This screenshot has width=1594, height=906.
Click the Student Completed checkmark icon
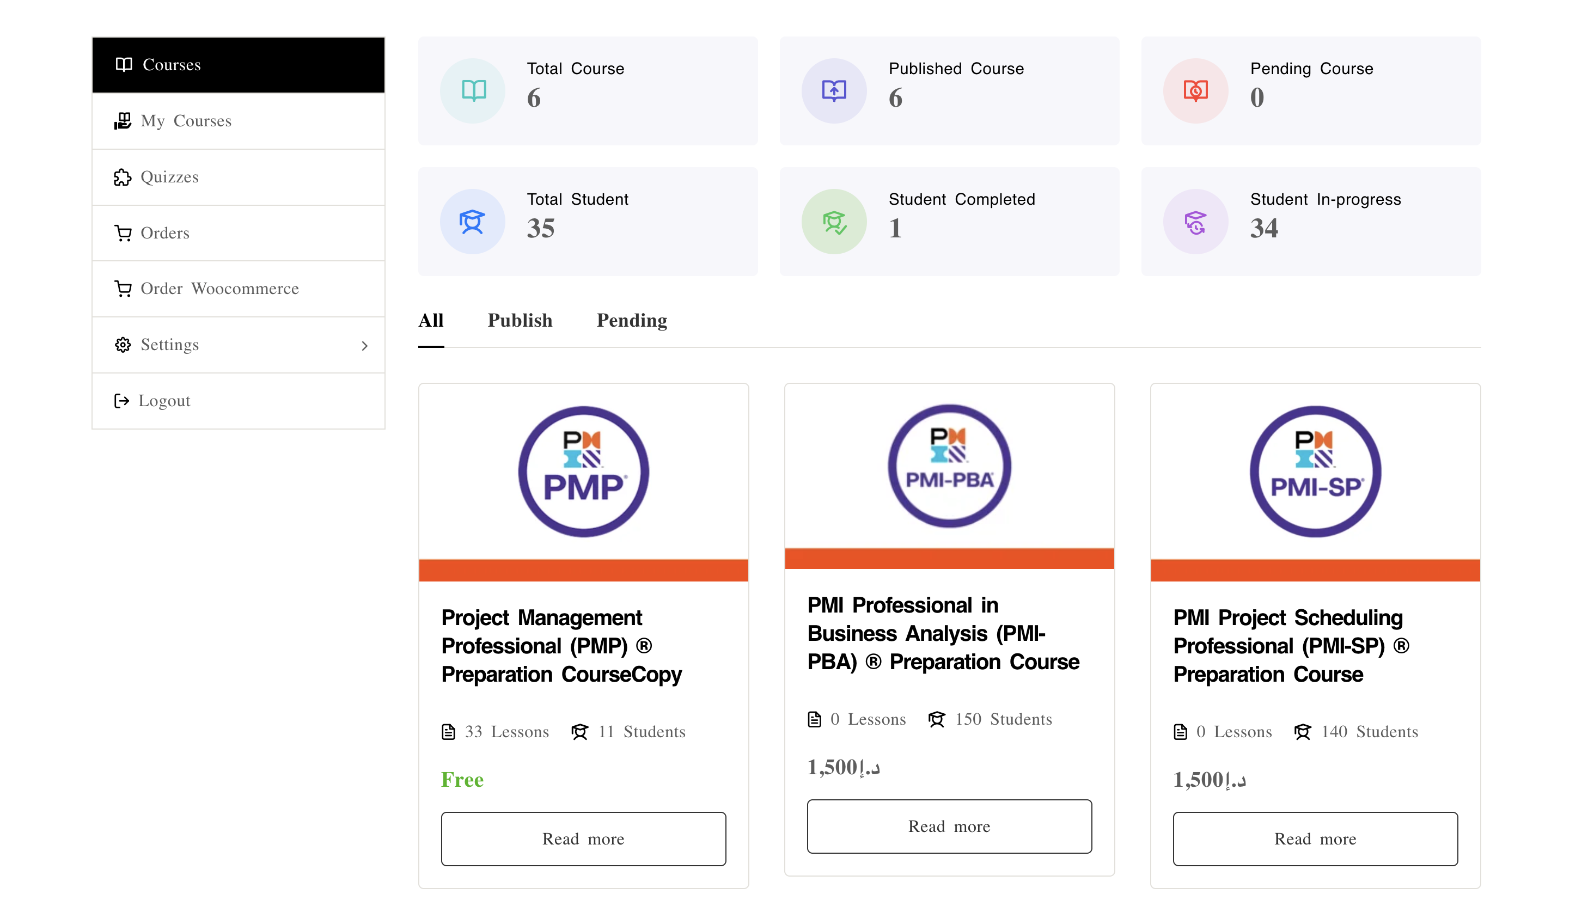coord(834,222)
